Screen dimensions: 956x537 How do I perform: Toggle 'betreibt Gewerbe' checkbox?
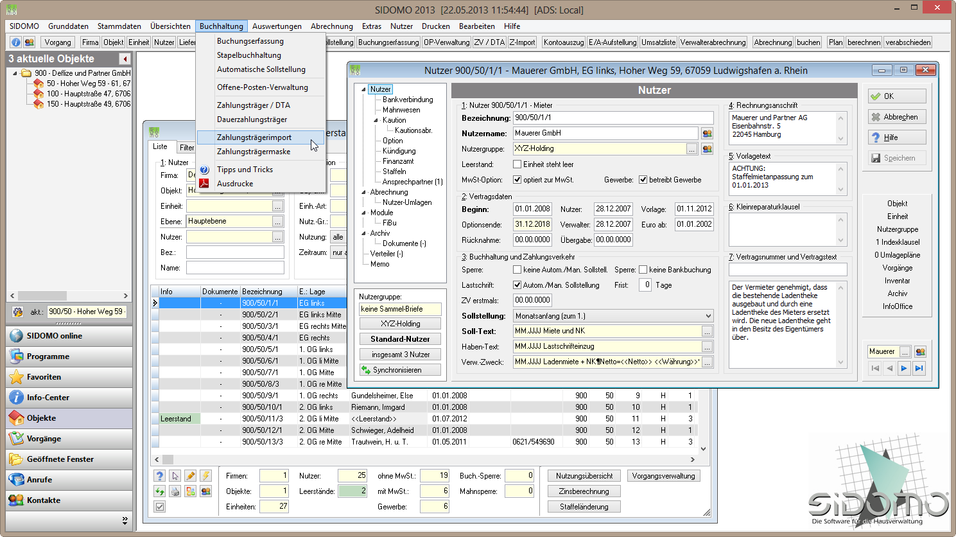click(643, 180)
